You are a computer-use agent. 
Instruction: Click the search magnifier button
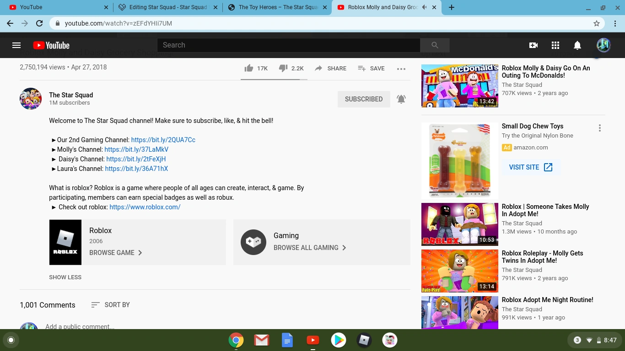[x=435, y=45]
